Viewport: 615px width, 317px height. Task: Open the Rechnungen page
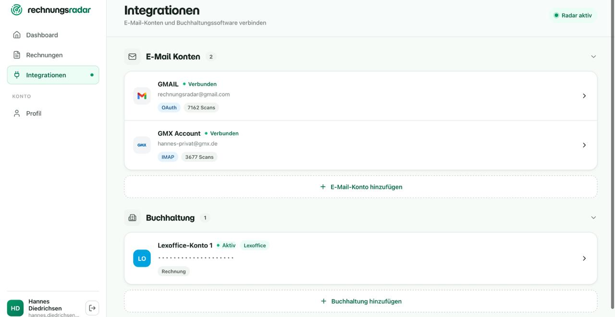click(53, 55)
